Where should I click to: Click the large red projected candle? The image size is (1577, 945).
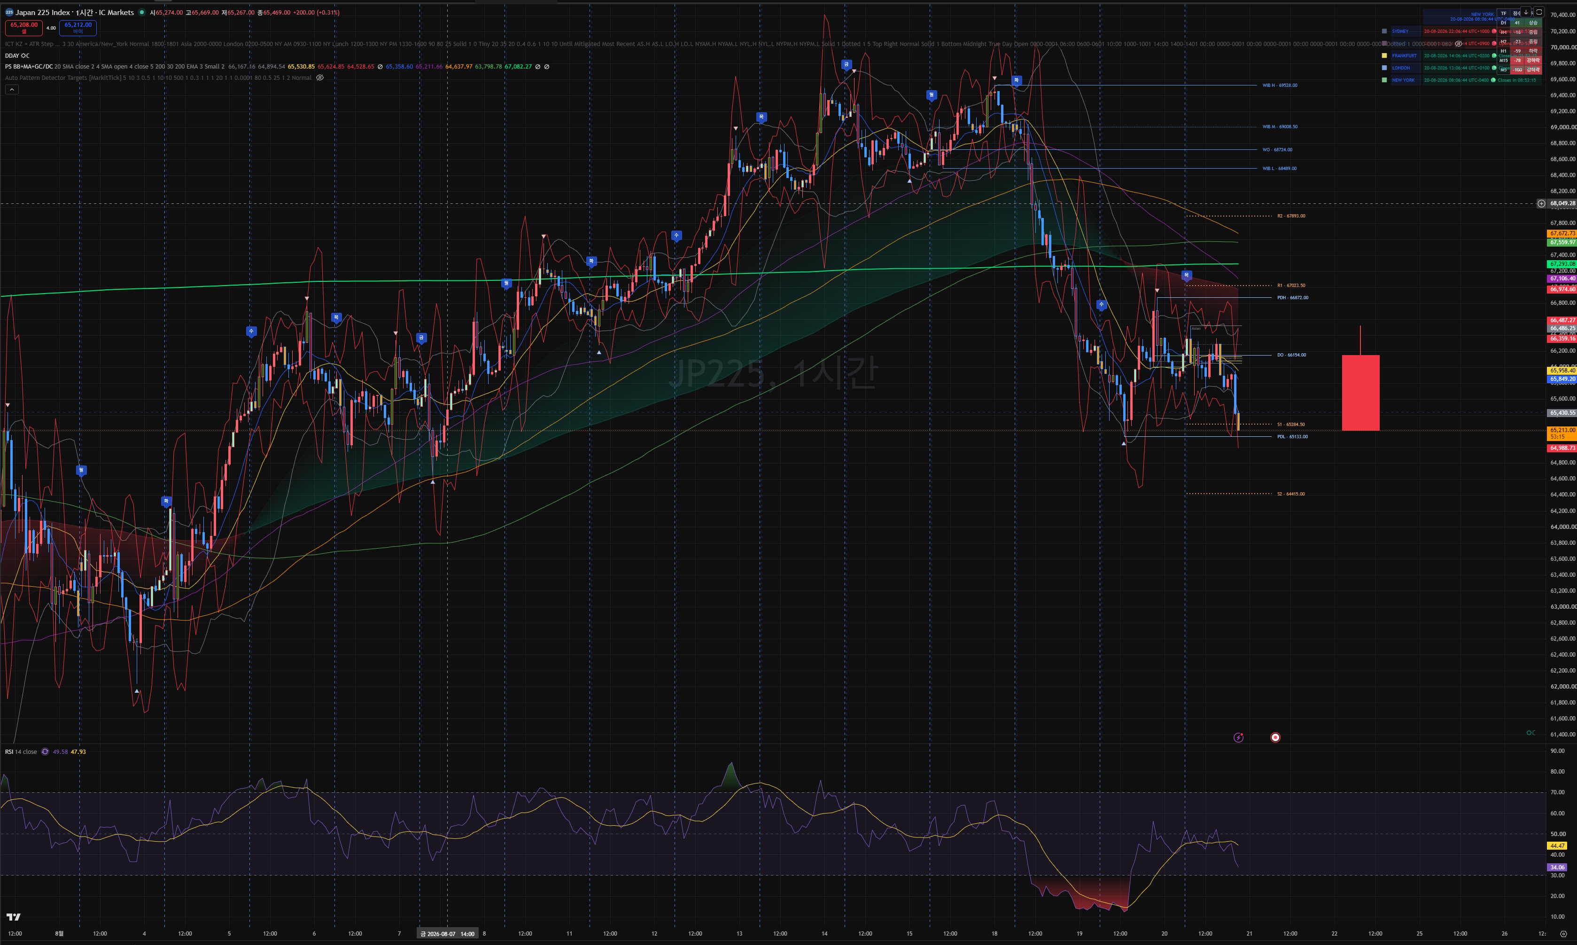click(x=1360, y=392)
